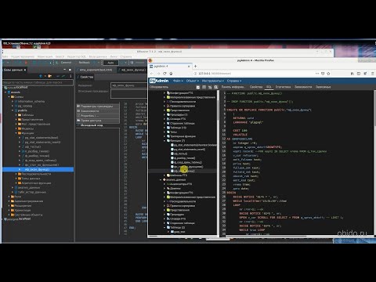Click the search objects magnifier icon in pgAdmin
Screen dimensions: 376x282
[x=216, y=87]
